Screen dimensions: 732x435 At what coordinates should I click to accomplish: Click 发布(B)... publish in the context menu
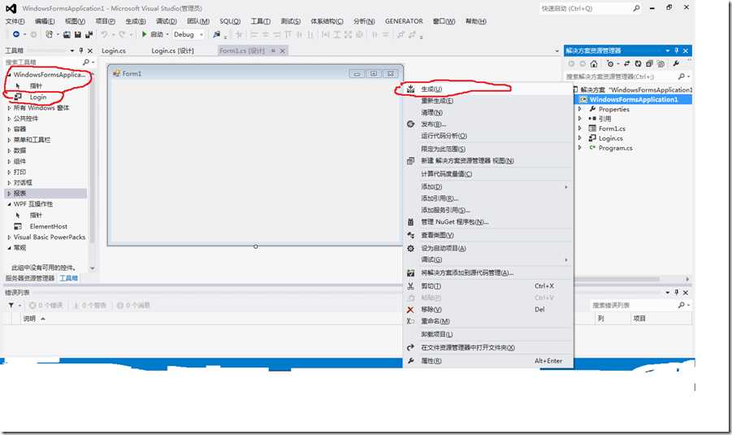tap(487, 124)
